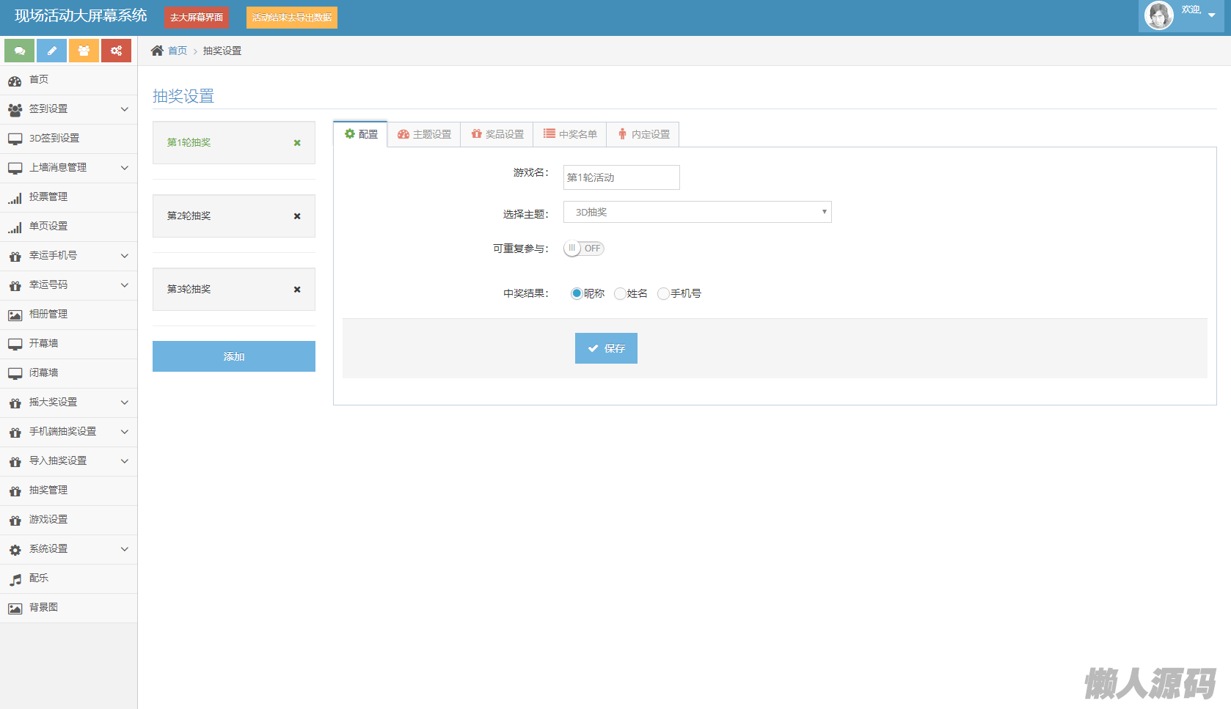Click the blue pencil edit shortcut icon
This screenshot has width=1231, height=709.
[52, 51]
